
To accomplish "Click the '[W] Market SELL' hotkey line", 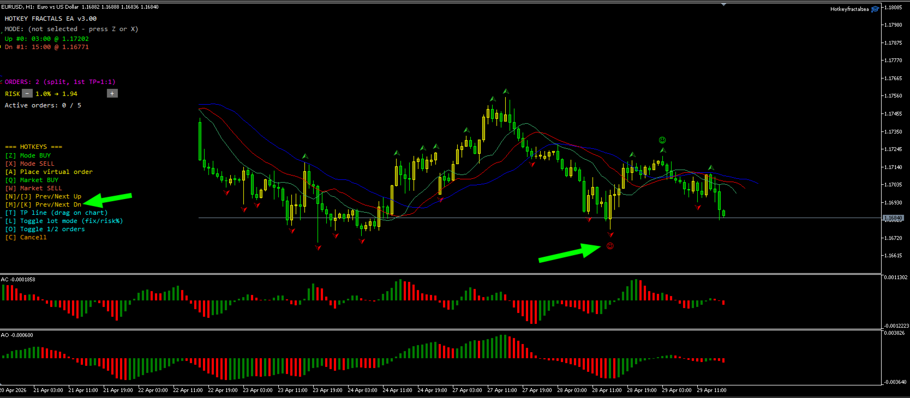I will (33, 188).
